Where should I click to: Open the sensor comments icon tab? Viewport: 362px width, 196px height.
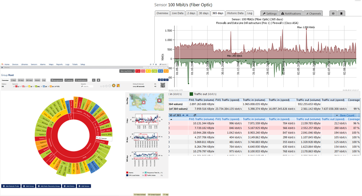(x=333, y=13)
